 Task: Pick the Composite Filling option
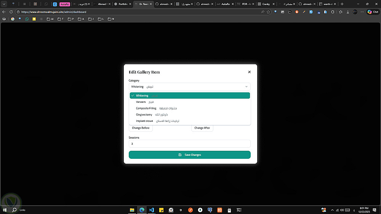pyautogui.click(x=190, y=109)
